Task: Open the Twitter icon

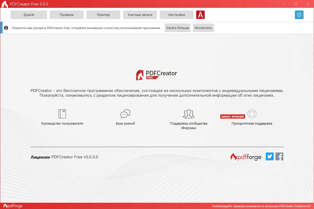Action: (x=270, y=156)
